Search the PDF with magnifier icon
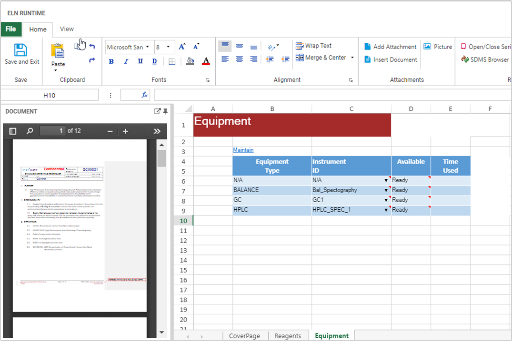The image size is (512, 341). point(30,131)
